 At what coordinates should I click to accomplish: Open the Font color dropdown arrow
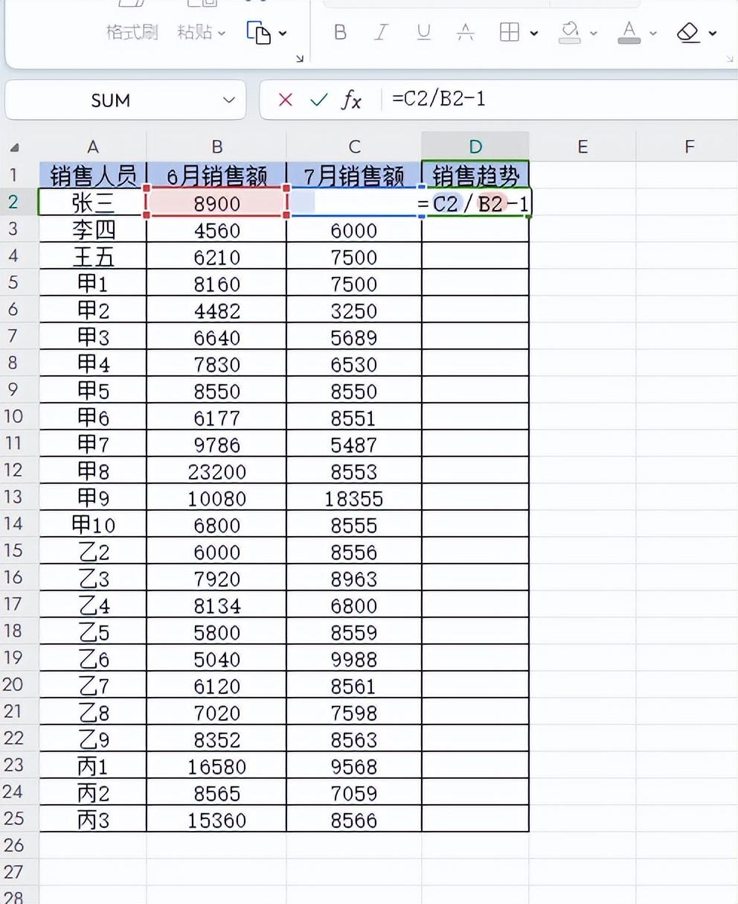[x=653, y=34]
